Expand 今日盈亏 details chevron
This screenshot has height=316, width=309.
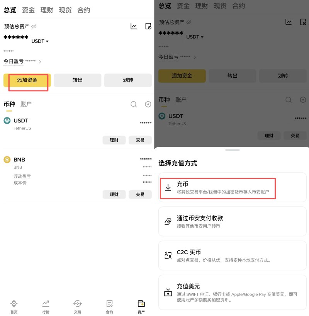[x=40, y=61]
